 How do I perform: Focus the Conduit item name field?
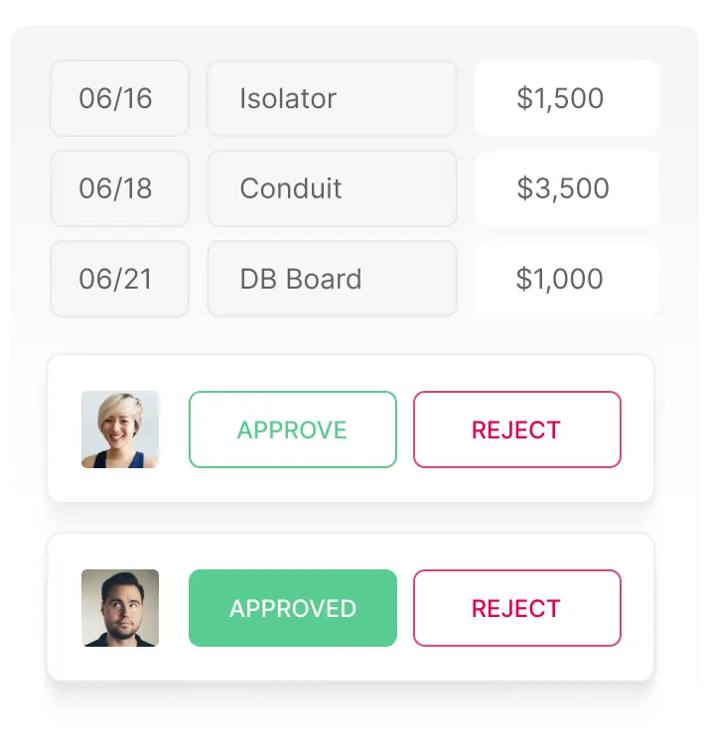332,188
